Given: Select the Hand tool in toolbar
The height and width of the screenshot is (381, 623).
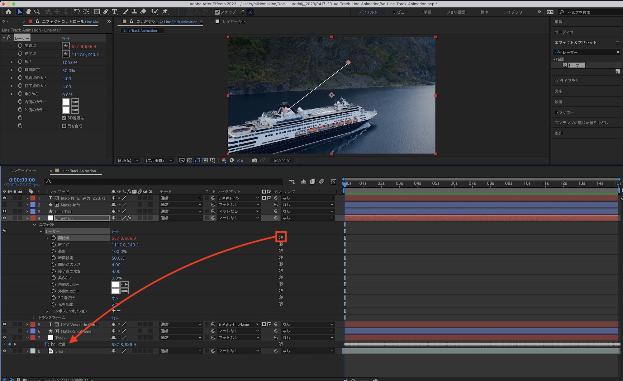Looking at the screenshot, I should point(28,12).
